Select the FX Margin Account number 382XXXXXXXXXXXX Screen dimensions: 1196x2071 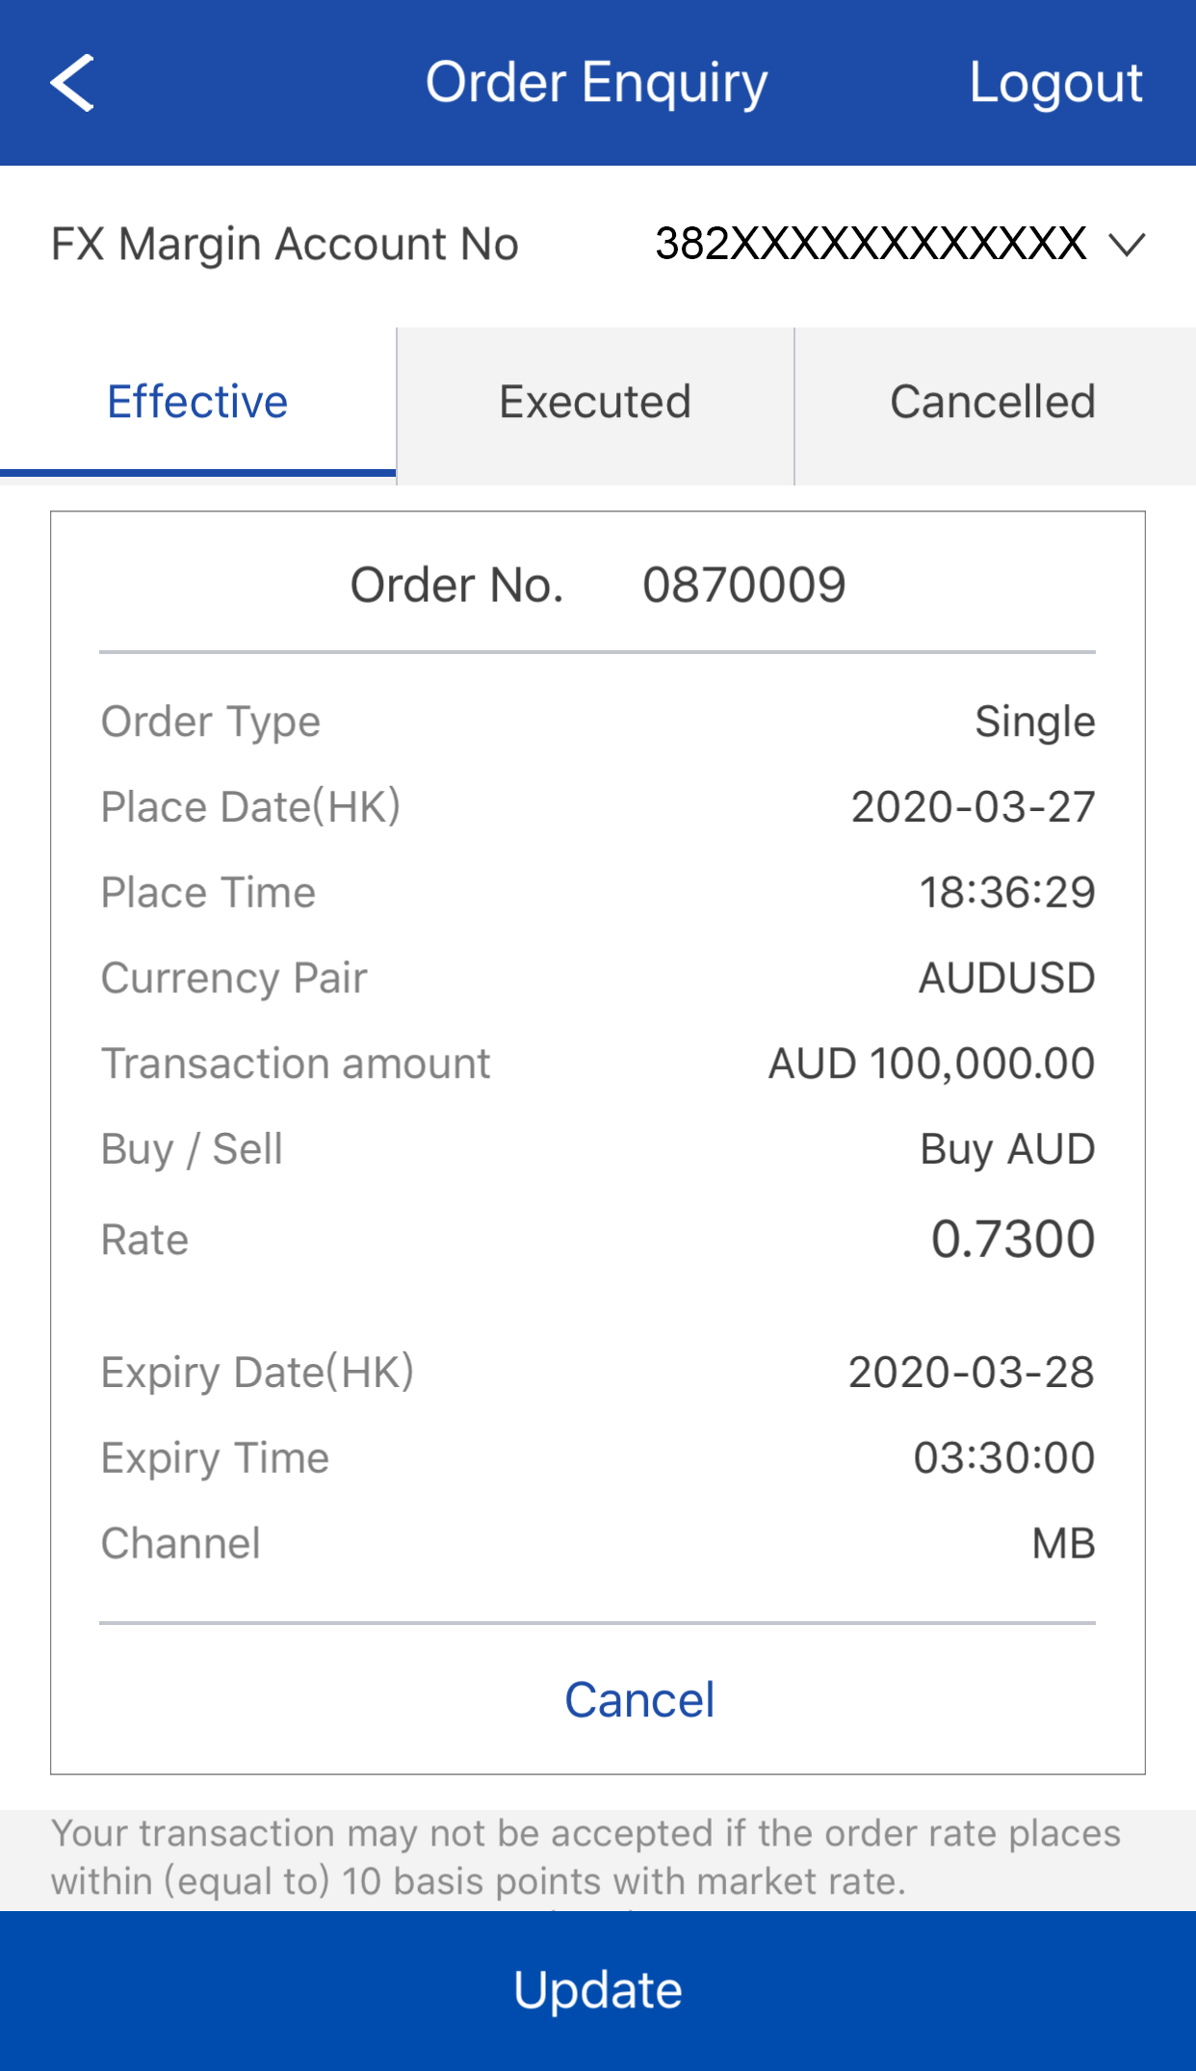(x=871, y=245)
